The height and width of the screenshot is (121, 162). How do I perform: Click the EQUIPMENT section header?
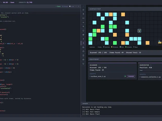pyautogui.click(x=125, y=59)
